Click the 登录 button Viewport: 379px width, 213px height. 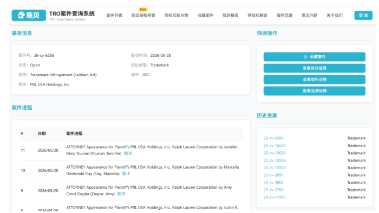(x=363, y=16)
